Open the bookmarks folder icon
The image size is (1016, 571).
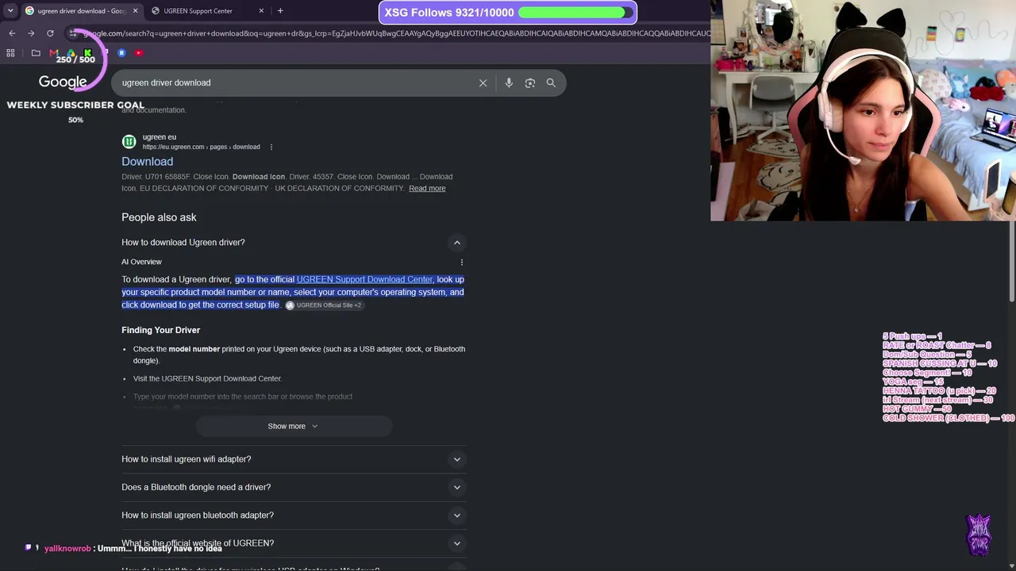pyautogui.click(x=36, y=53)
